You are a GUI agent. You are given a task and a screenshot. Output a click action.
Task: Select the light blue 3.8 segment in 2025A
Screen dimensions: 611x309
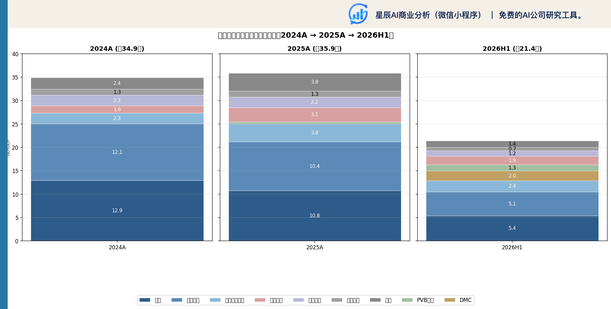tap(315, 133)
